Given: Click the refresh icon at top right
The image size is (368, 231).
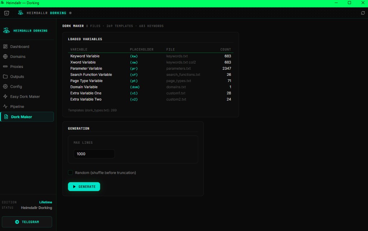Looking at the screenshot, I should (363, 13).
